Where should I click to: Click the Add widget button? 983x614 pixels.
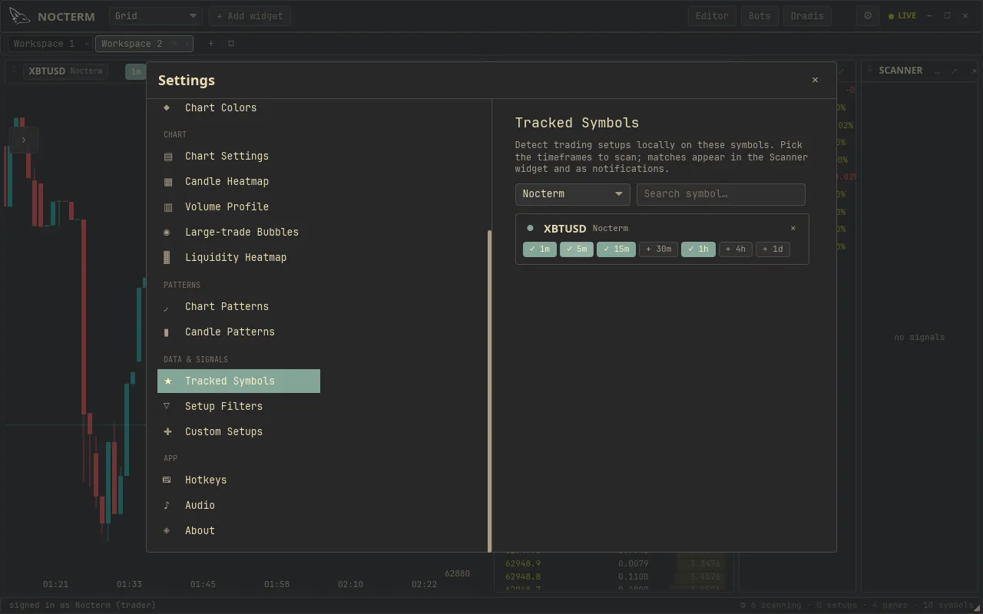click(250, 16)
